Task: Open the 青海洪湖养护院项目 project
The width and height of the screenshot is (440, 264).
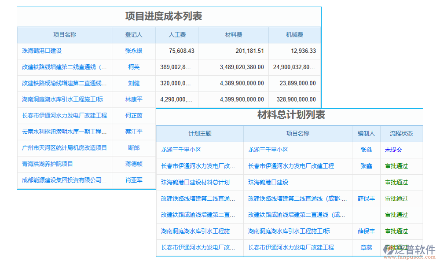Action: 48,164
